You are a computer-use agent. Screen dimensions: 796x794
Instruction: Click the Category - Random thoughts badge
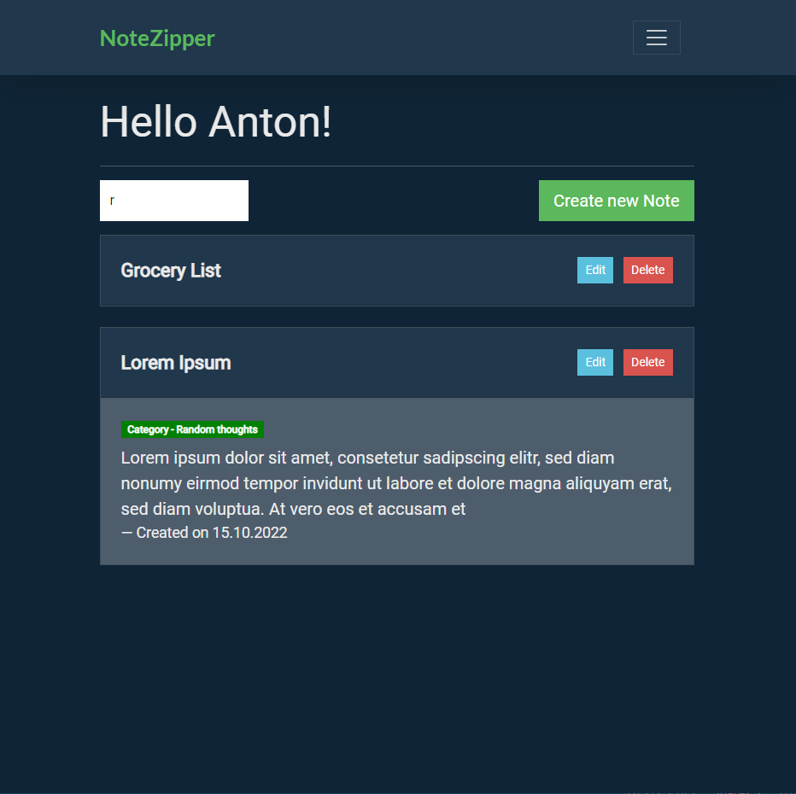pyautogui.click(x=192, y=429)
